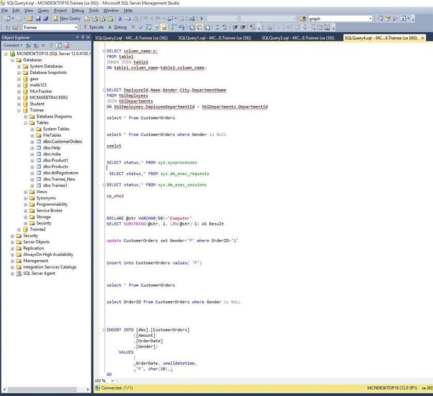The height and width of the screenshot is (396, 433).
Task: Collapse the Tables folder node
Action: point(26,123)
